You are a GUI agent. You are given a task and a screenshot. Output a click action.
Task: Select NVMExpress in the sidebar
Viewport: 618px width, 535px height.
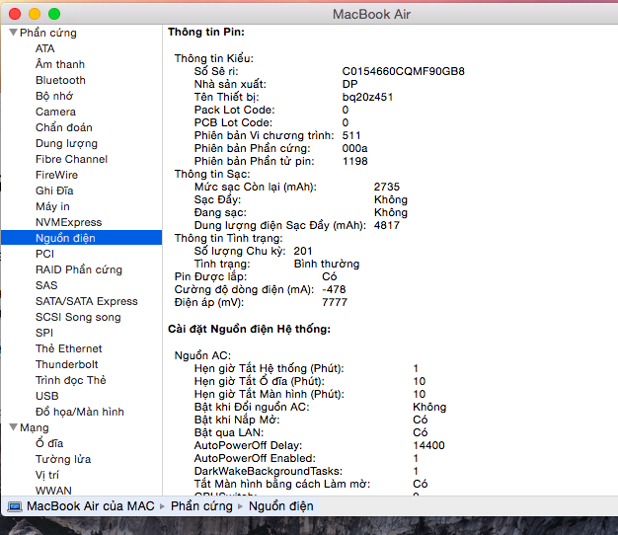tap(68, 222)
